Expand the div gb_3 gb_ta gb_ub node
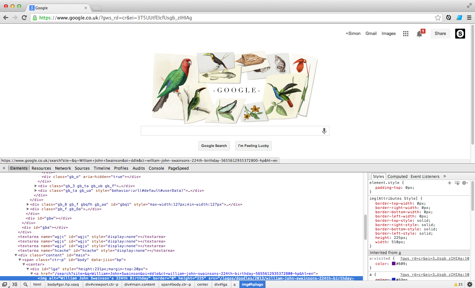This screenshot has width=475, height=288. 36,186
